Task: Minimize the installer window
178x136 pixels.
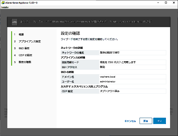Action: [158, 3]
